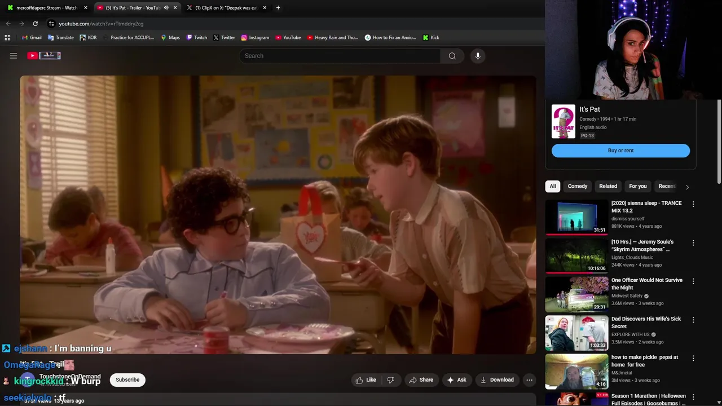Play the Skyrim Atmospheres 10 hour thumbnail
Viewport: 722px width, 406px height.
coord(576,255)
